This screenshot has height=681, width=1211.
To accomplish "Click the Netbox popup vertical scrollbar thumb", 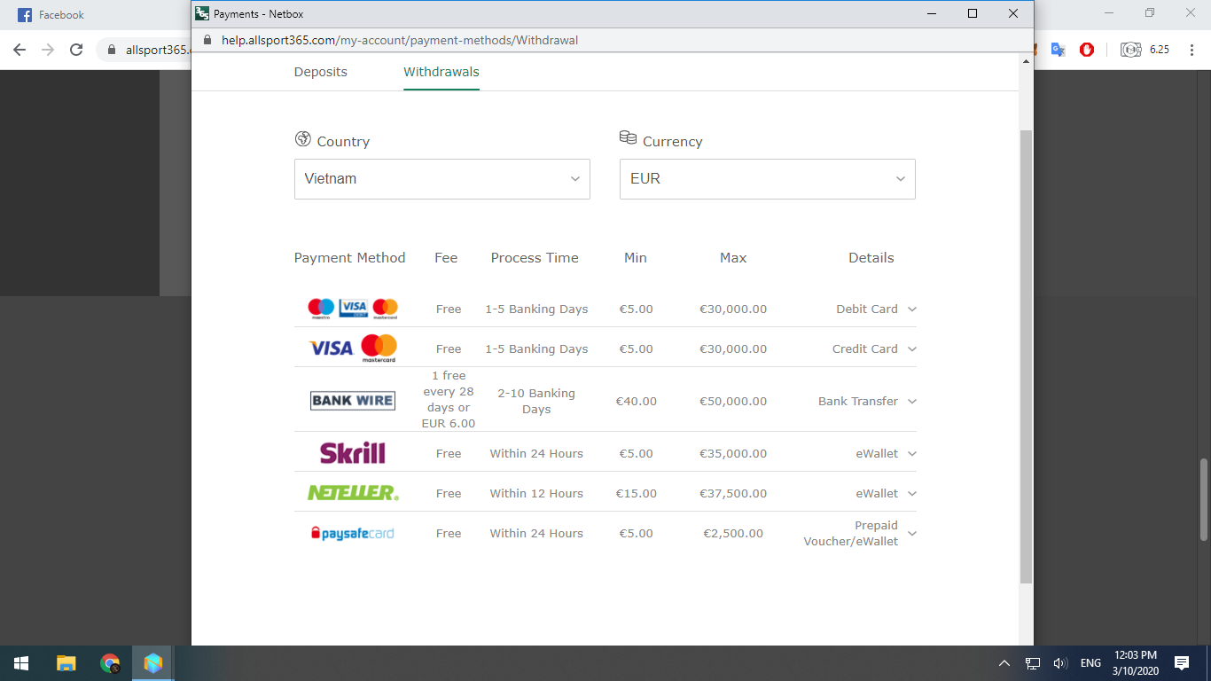I will click(x=1027, y=356).
